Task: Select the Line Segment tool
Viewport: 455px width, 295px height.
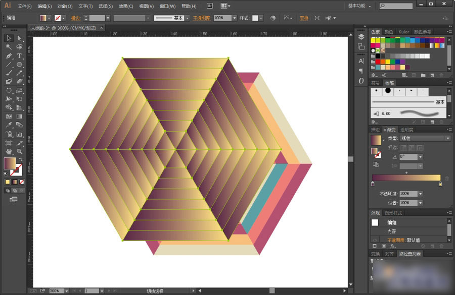Action: [x=9, y=64]
